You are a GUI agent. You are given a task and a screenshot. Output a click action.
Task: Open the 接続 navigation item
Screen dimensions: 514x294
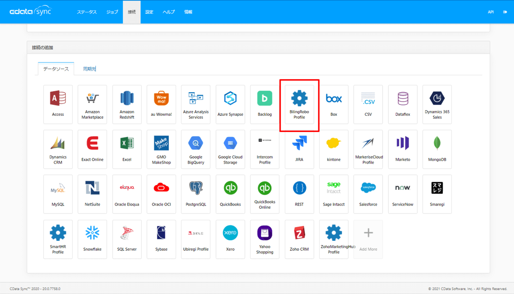131,12
